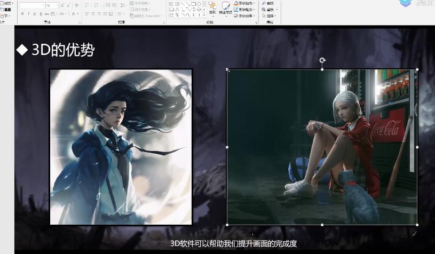Clear all text formatting with eraser icon

coord(76,5)
